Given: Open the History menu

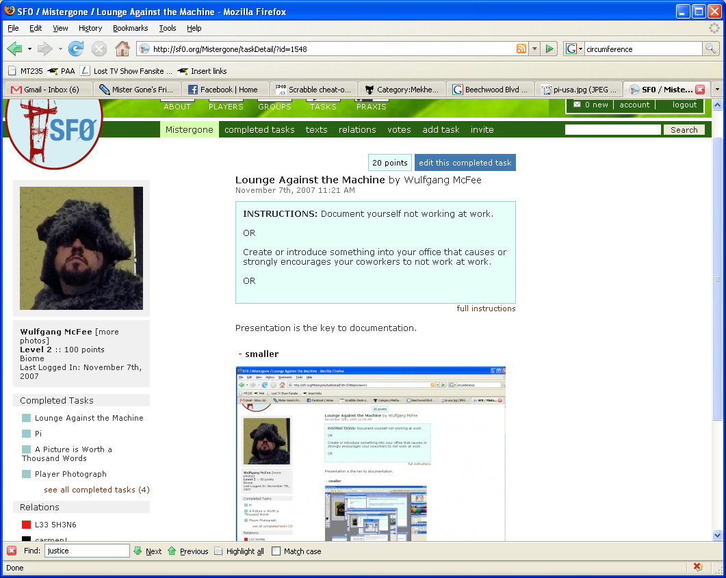Looking at the screenshot, I should (x=90, y=28).
